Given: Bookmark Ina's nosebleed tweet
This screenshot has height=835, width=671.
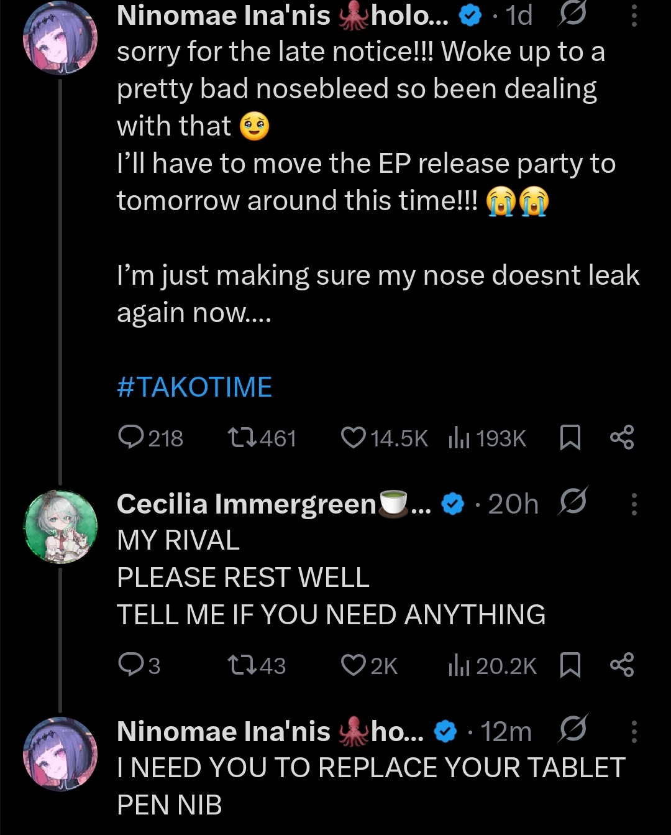Looking at the screenshot, I should tap(570, 438).
